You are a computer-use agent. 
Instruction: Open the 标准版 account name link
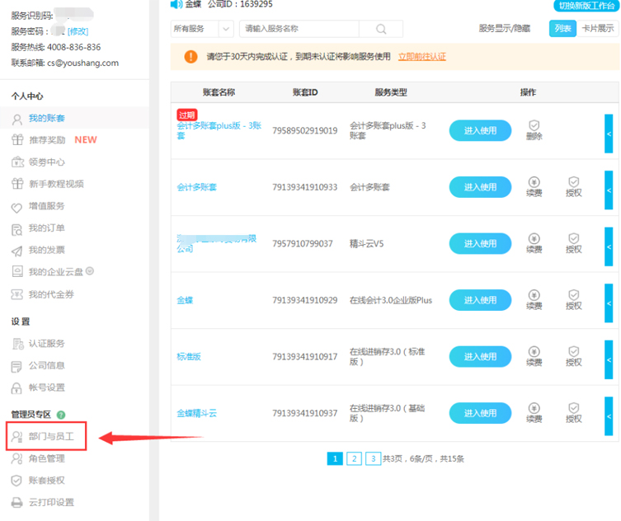click(x=189, y=357)
